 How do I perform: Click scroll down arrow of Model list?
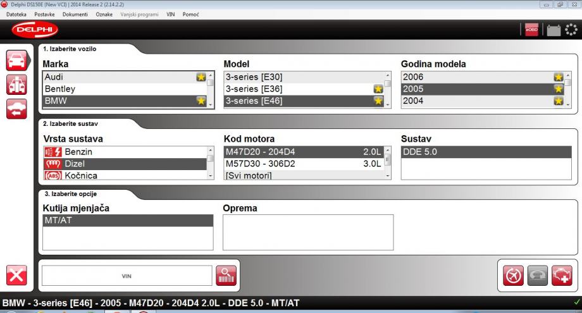click(388, 104)
